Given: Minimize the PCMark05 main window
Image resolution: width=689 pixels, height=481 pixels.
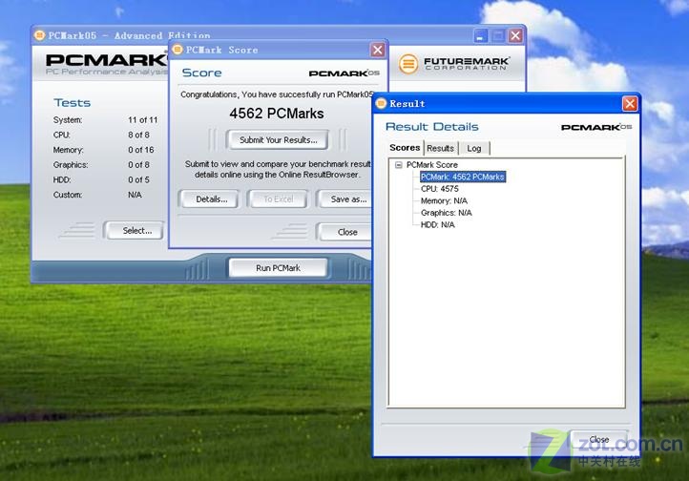Looking at the screenshot, I should point(481,35).
